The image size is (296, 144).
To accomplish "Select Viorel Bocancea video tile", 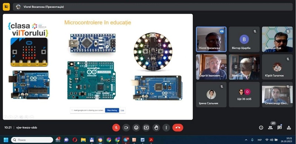I will [211, 39].
